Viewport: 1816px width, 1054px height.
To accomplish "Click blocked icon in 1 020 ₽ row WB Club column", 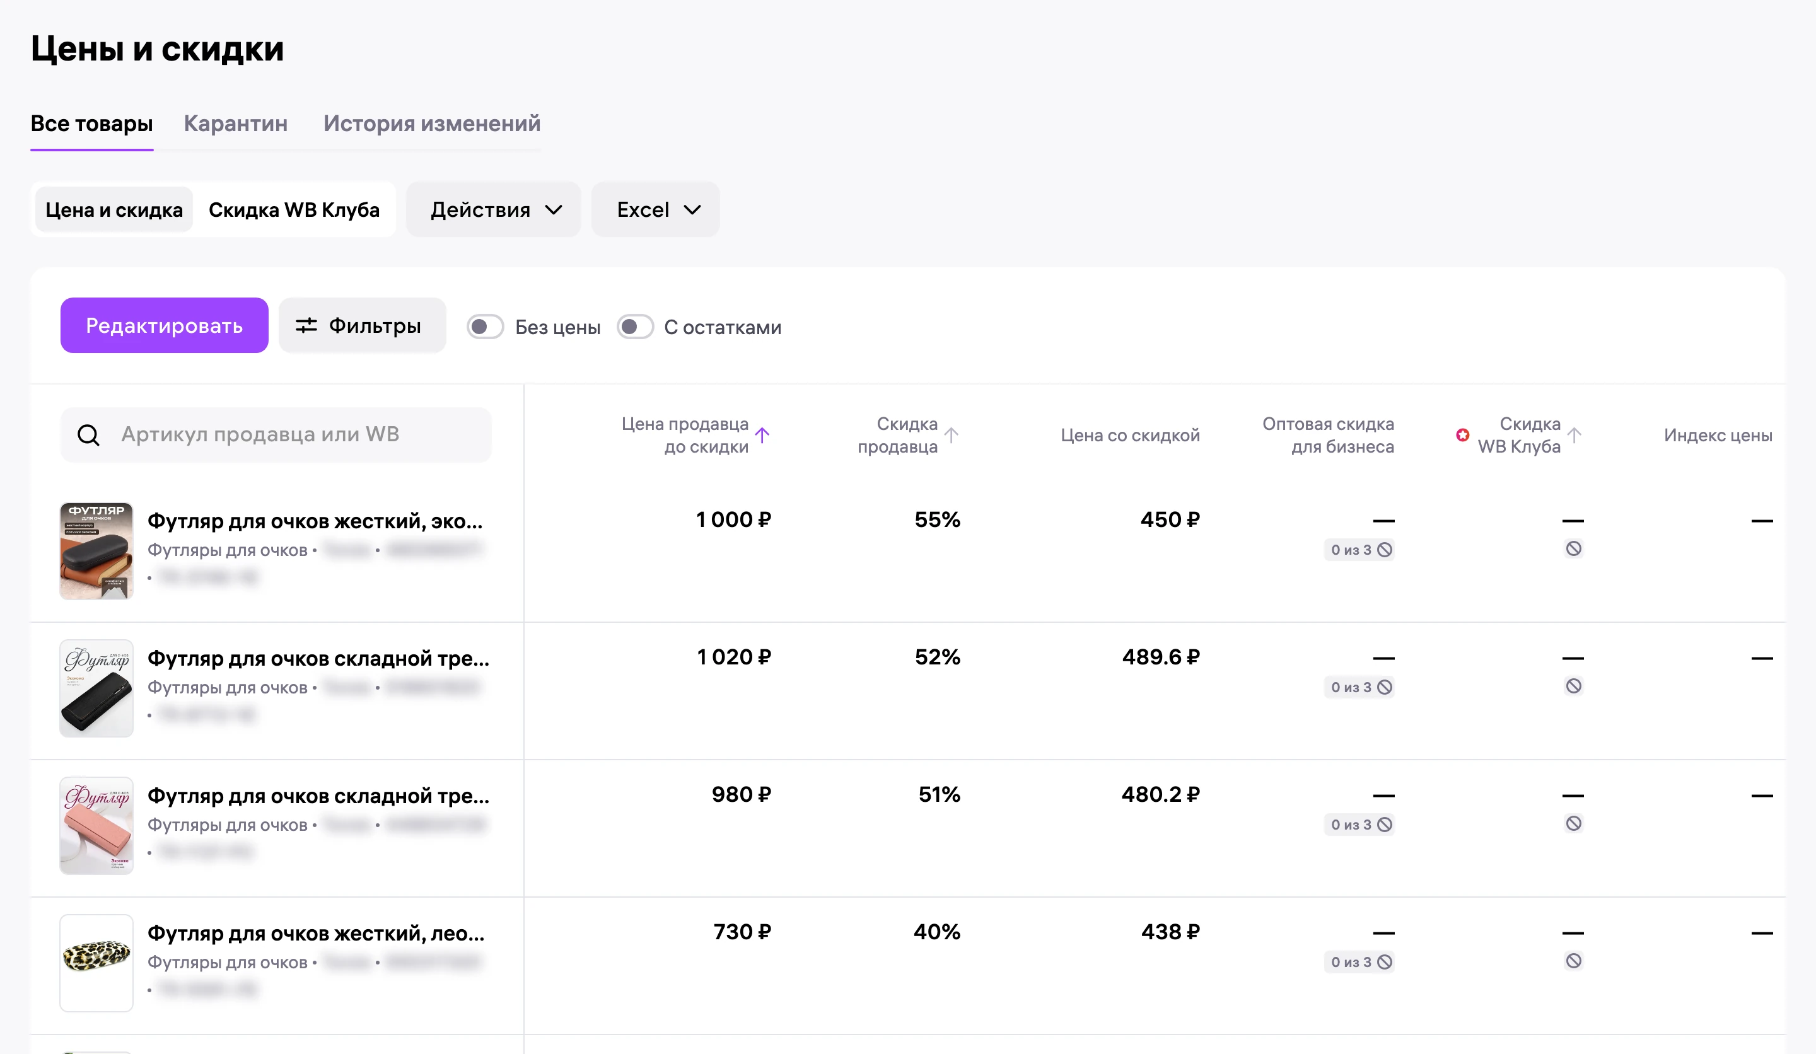I will coord(1574,686).
